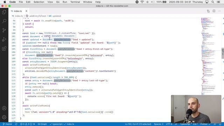This screenshot has height=126, width=224.
Task: Click UTF-8 encoding in status bar
Action: (x=169, y=124)
